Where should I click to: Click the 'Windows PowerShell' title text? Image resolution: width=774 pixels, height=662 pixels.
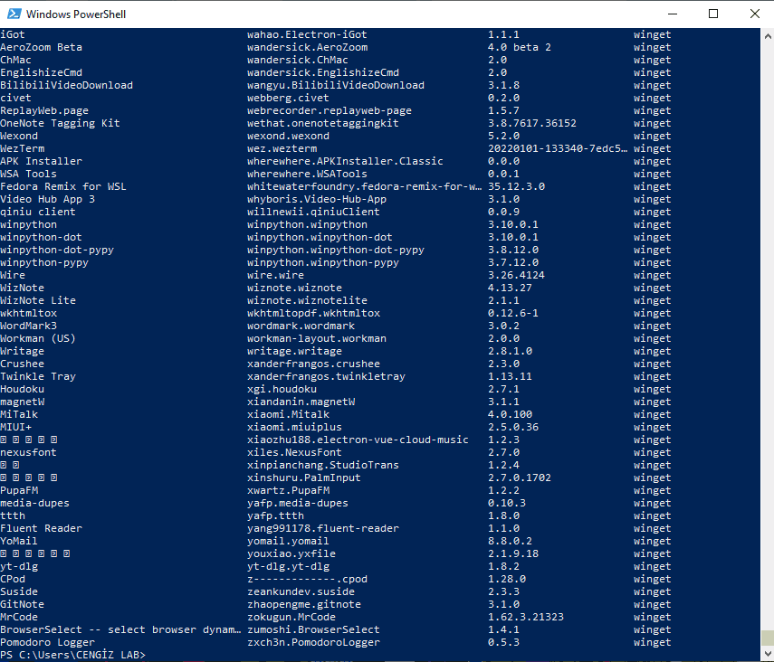(76, 14)
